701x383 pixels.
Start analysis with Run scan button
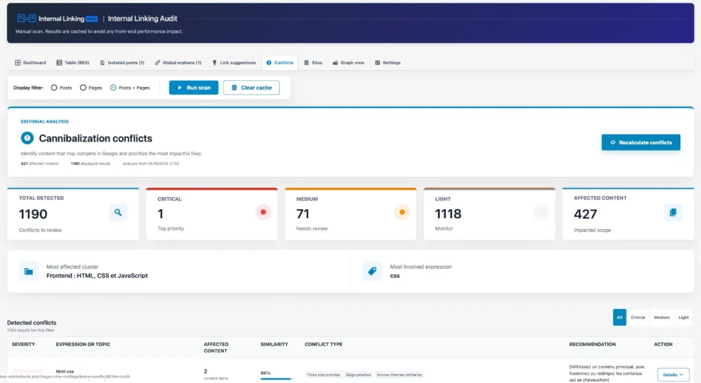(x=194, y=88)
